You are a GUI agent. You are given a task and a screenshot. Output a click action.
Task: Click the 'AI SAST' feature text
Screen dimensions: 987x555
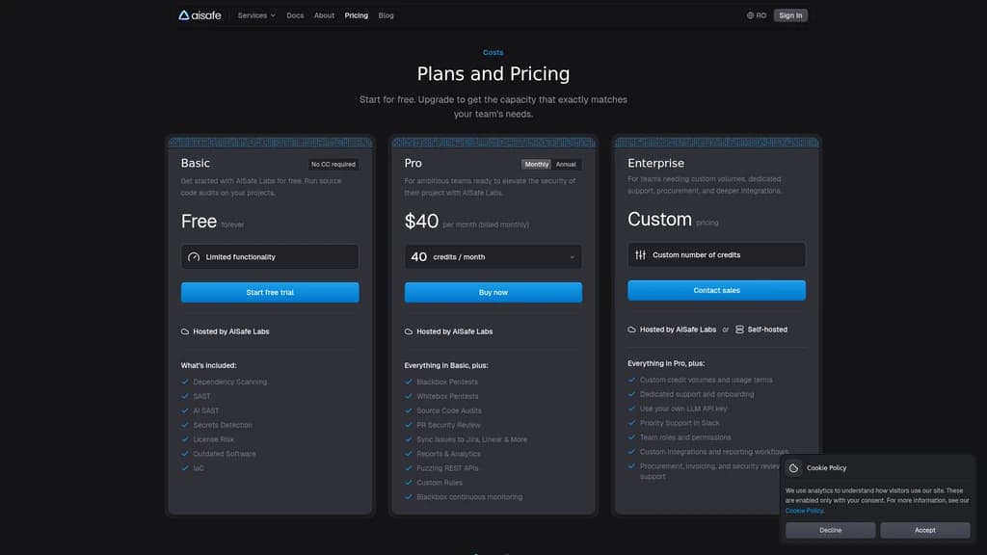coord(206,410)
